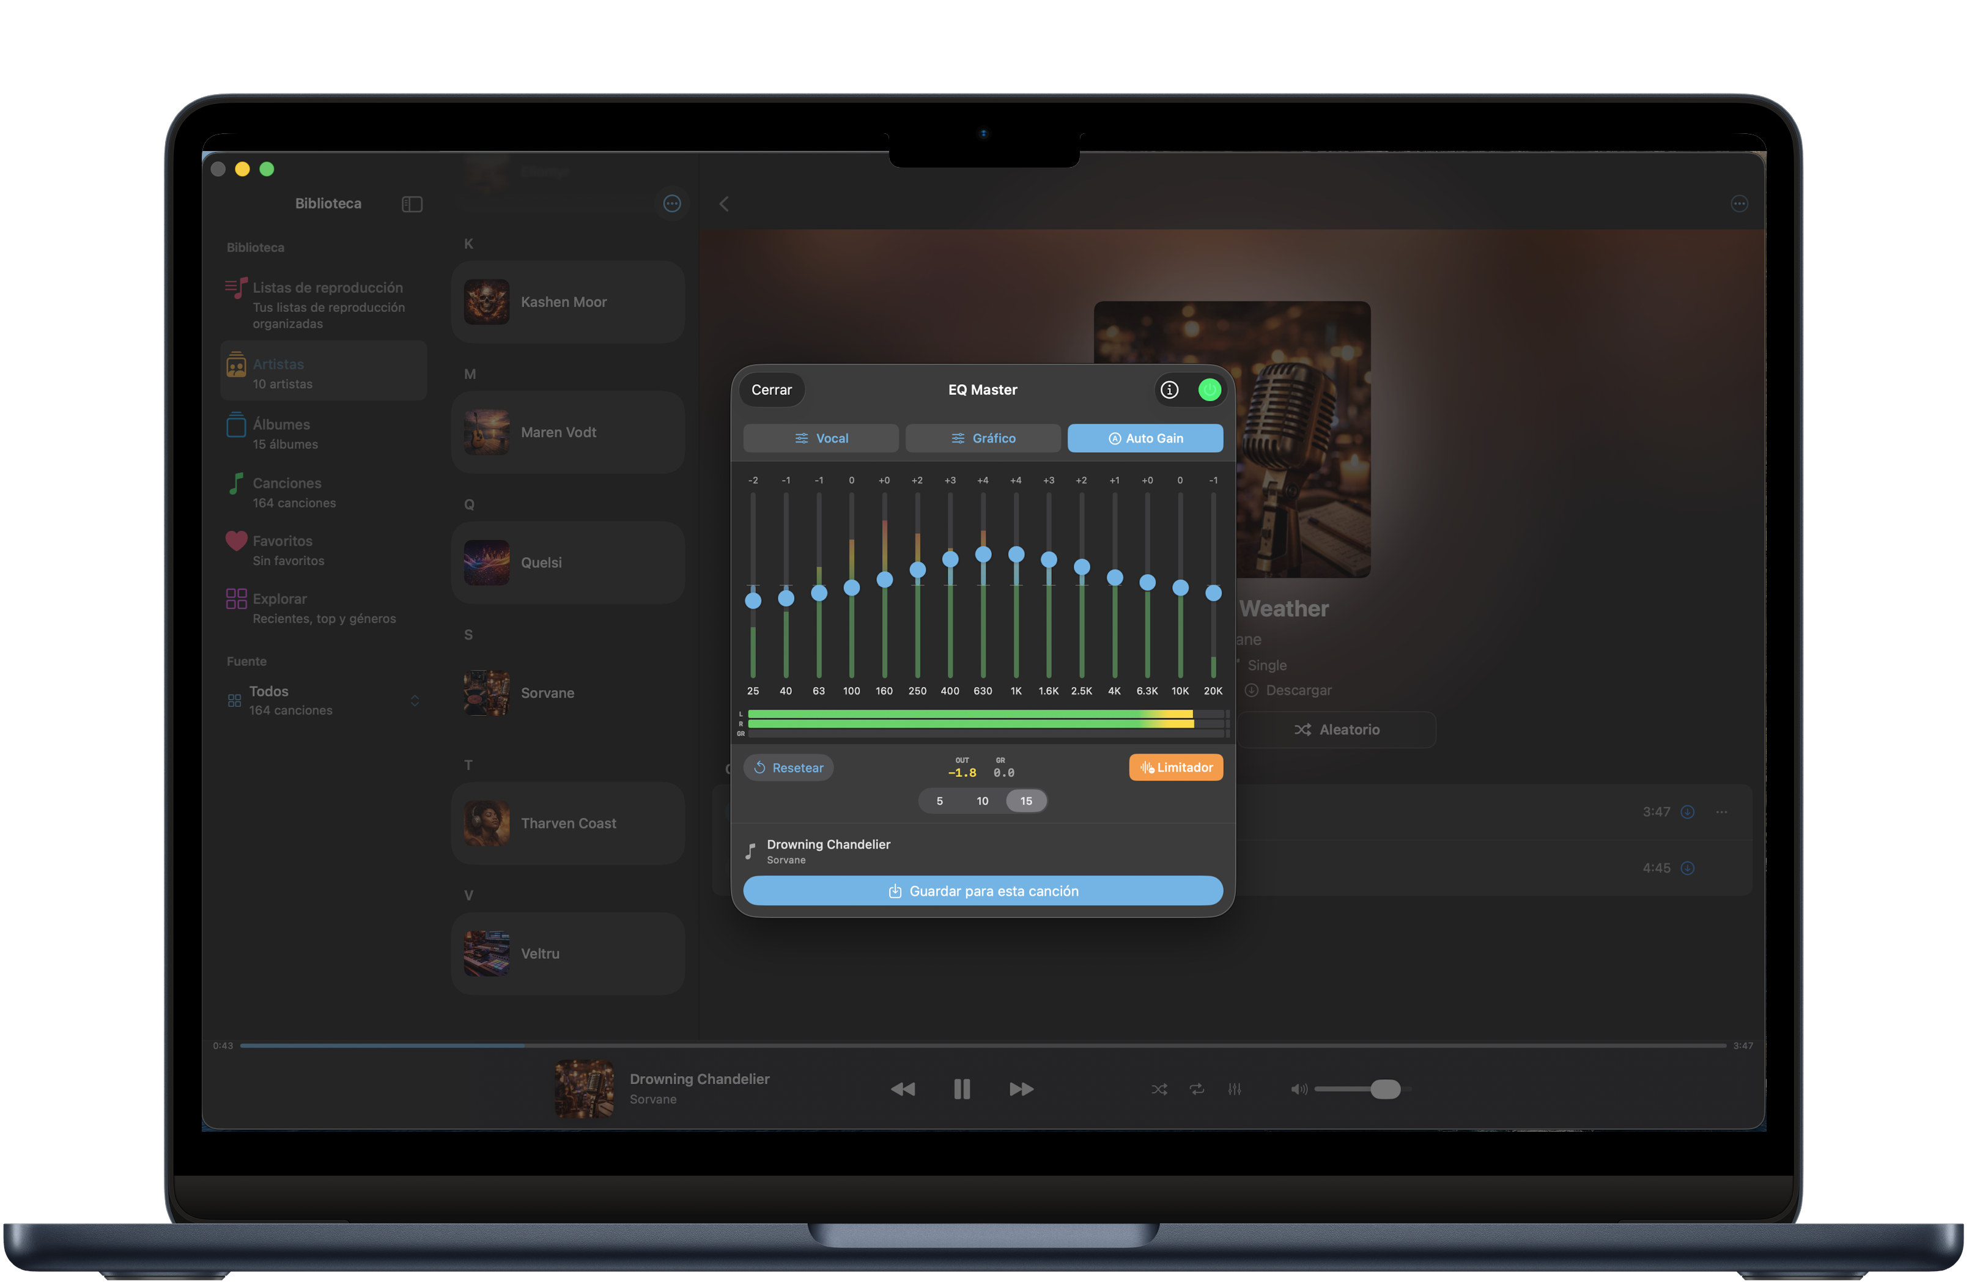The height and width of the screenshot is (1284, 1969).
Task: Select artist Maren Vodt
Action: [568, 432]
